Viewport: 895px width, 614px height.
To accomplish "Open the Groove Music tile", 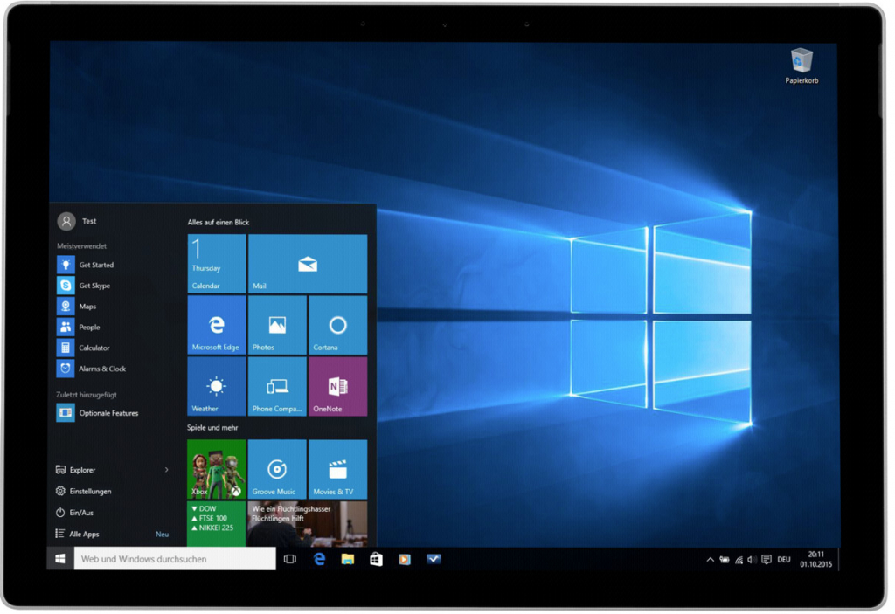I will (277, 469).
